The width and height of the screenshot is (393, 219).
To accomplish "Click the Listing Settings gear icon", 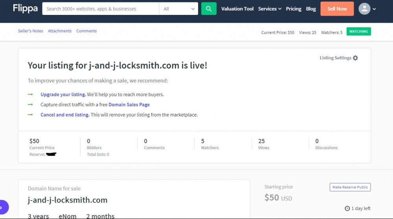I will [x=355, y=58].
